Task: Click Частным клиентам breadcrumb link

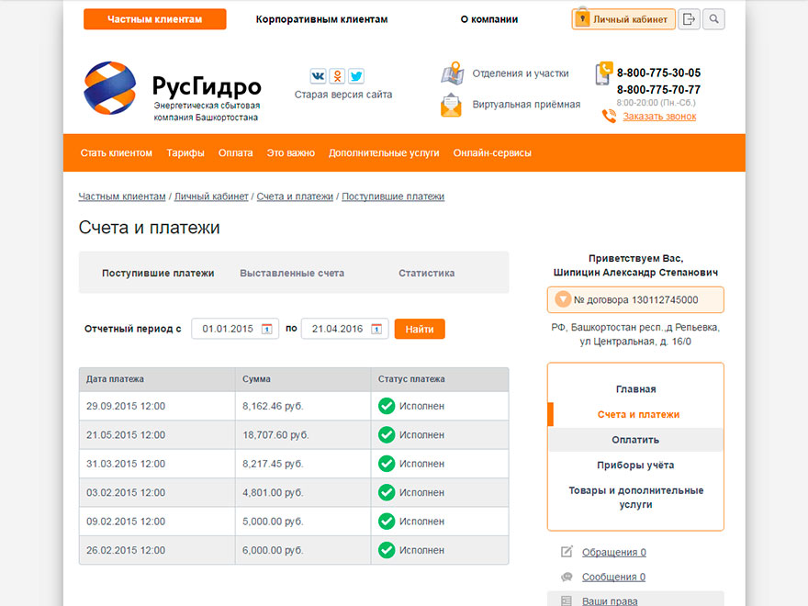Action: [x=122, y=196]
